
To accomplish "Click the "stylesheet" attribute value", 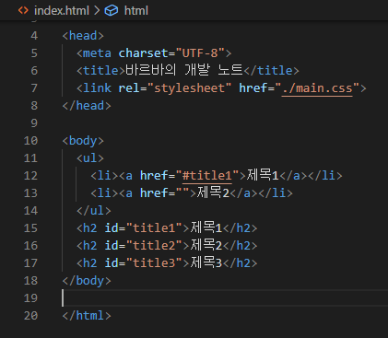I will point(189,88).
